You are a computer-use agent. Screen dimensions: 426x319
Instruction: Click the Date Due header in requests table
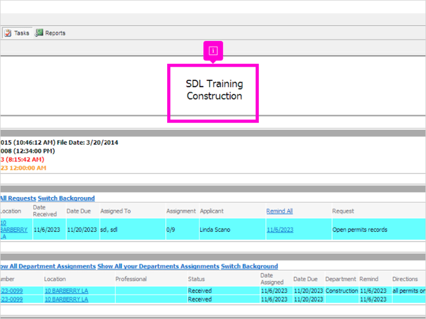(79, 211)
